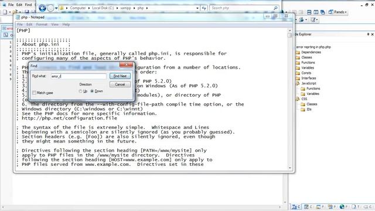Screen dimensions: 375x211
Task: Select the top-level Variables folder
Action: point(308,68)
